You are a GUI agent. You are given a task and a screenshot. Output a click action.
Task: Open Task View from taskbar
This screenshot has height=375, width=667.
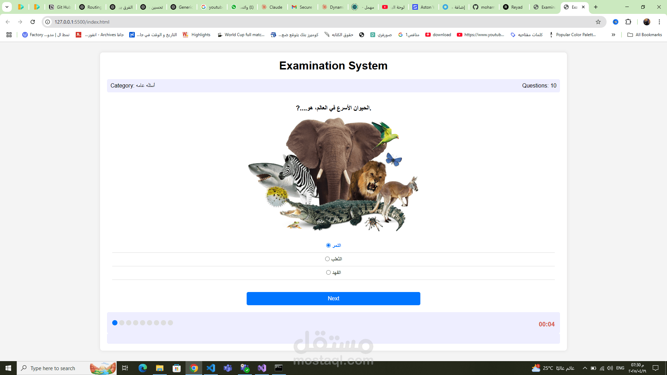[x=125, y=368]
